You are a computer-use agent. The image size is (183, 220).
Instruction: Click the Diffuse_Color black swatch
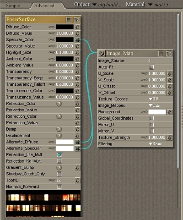tap(65, 27)
